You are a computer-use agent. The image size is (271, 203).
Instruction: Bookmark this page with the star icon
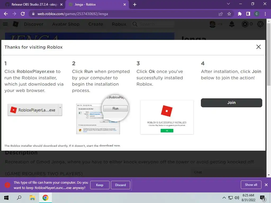[229, 14]
